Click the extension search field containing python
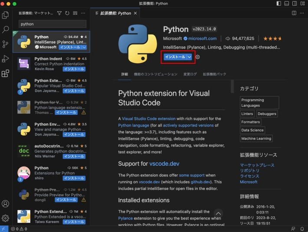 [52, 24]
